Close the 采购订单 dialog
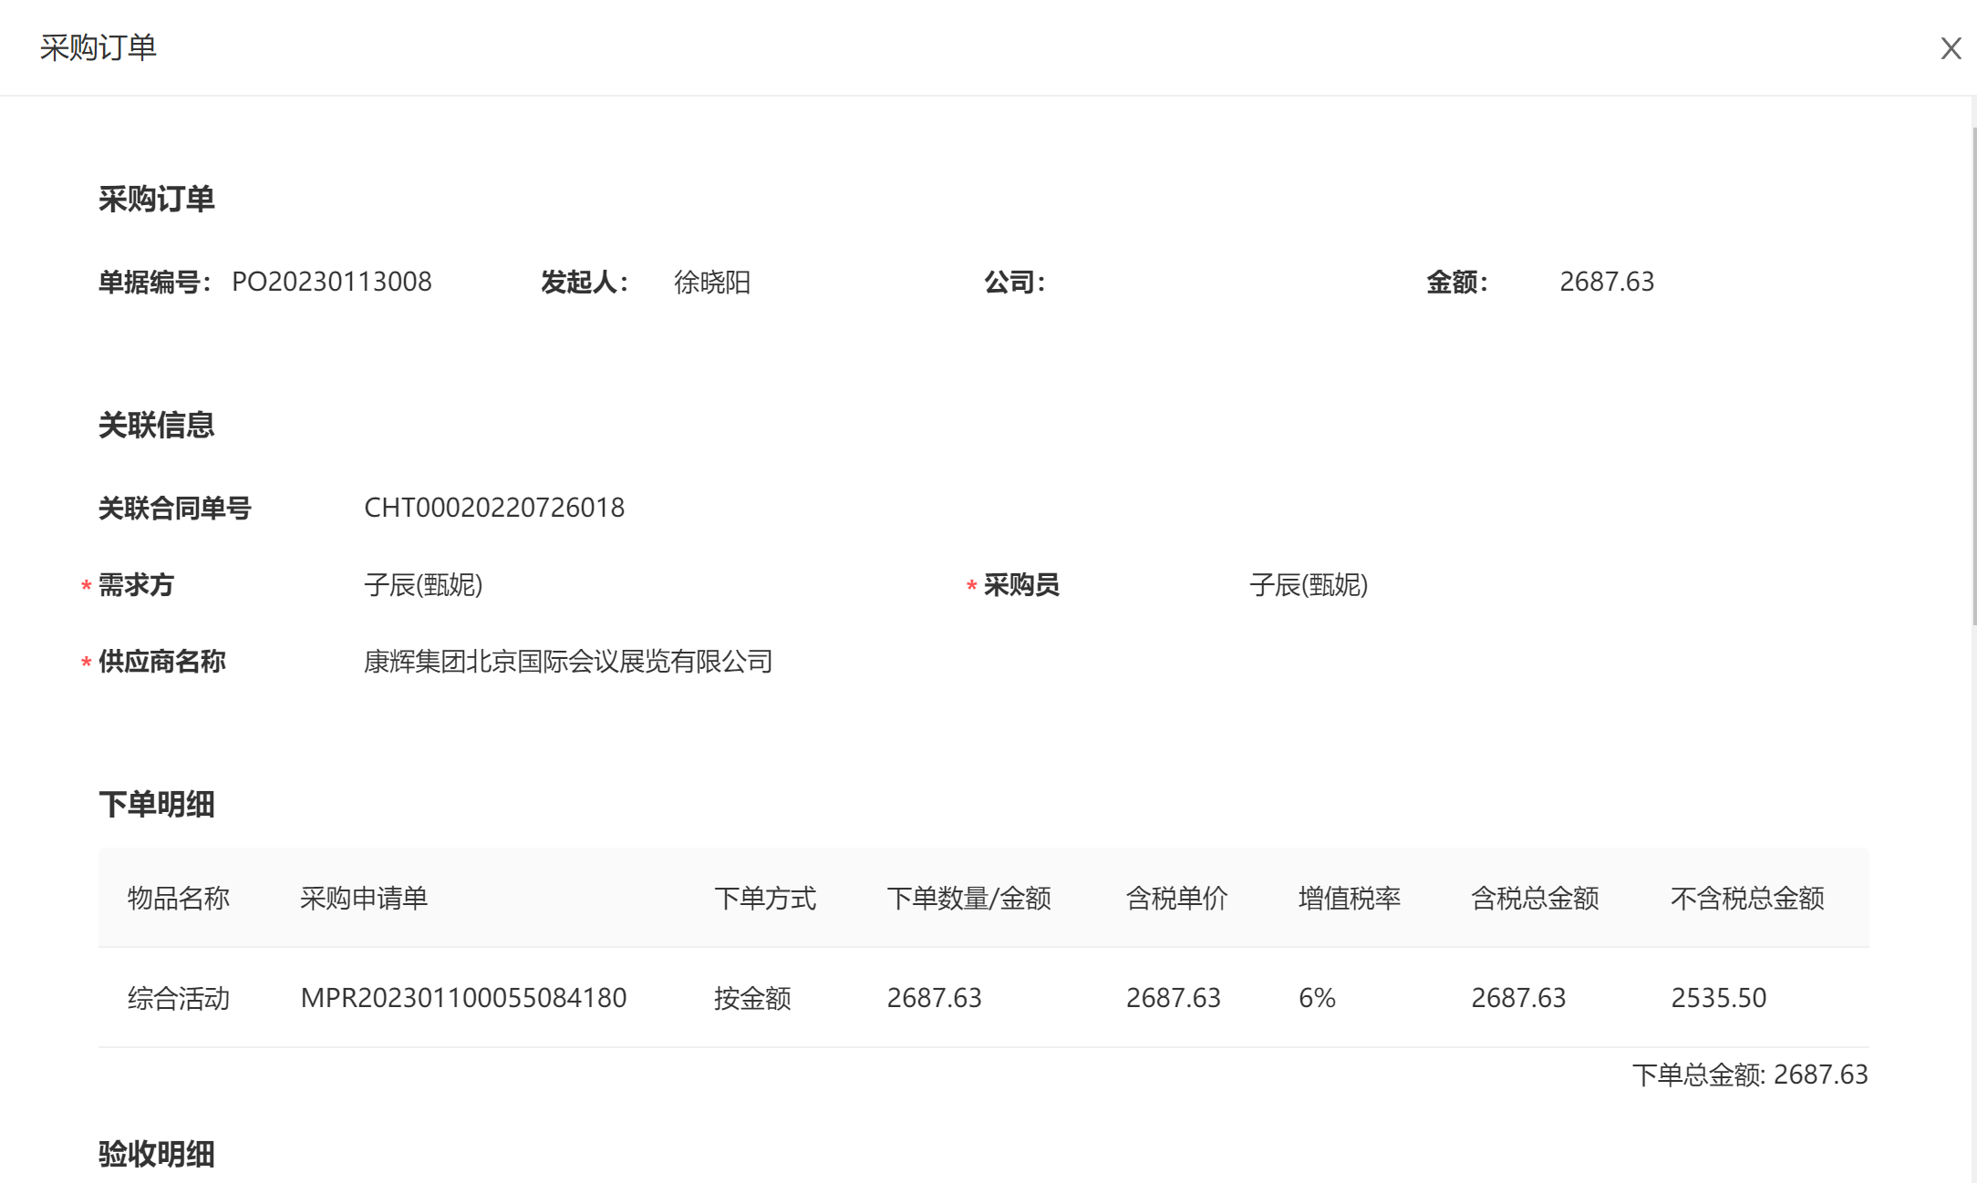The image size is (1977, 1183). pyautogui.click(x=1951, y=48)
